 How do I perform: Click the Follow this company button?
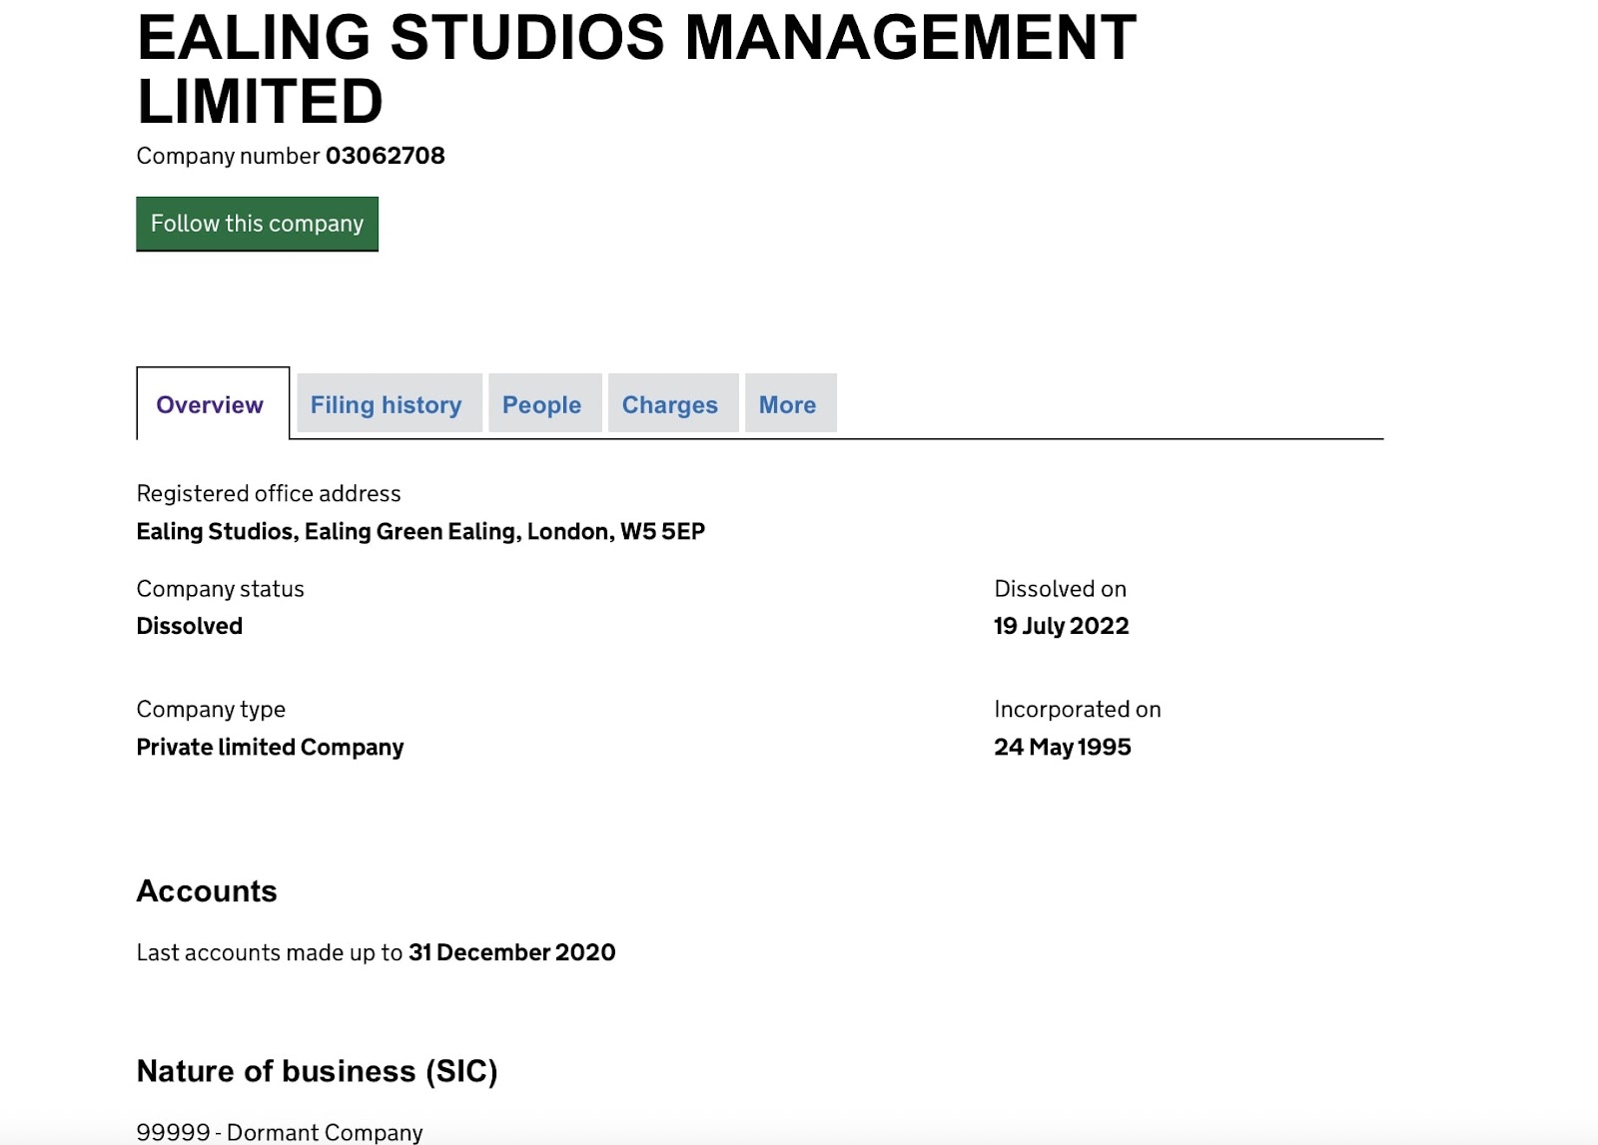point(257,224)
